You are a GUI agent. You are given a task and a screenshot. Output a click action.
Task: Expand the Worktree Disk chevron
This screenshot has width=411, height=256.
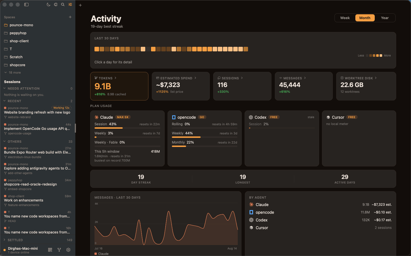(x=376, y=78)
